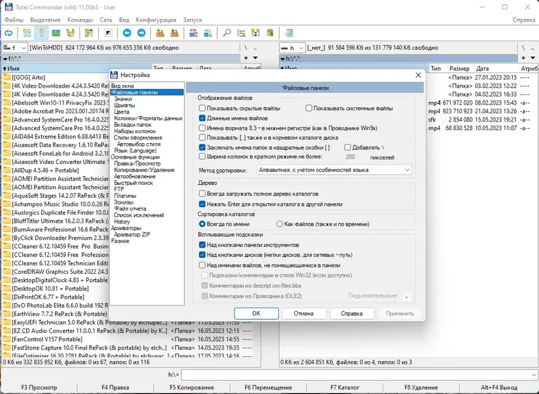
Task: Click the left panel root directory backslash button
Action: click(x=246, y=47)
